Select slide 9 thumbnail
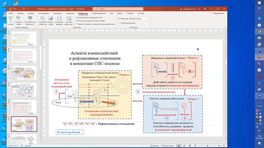Screen dimensions: 264x148 24,107
